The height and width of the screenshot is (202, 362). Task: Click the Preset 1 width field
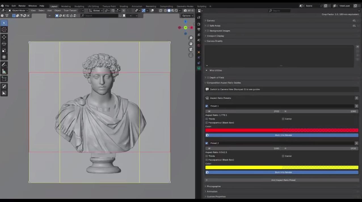(x=243, y=111)
